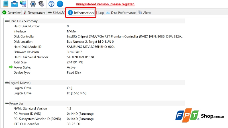Select model ID SAMSUNG MZVLB256HBHQ-000L
The image size is (228, 128).
click(x=91, y=47)
